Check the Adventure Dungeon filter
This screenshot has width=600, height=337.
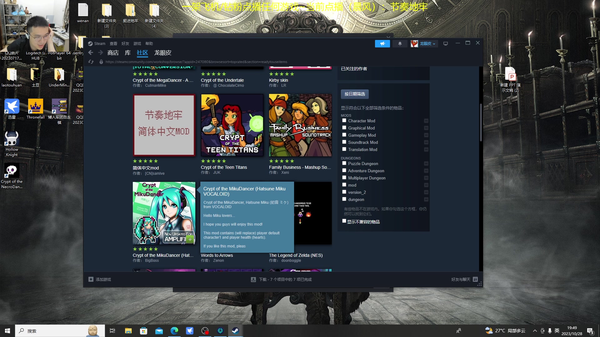coord(344,170)
